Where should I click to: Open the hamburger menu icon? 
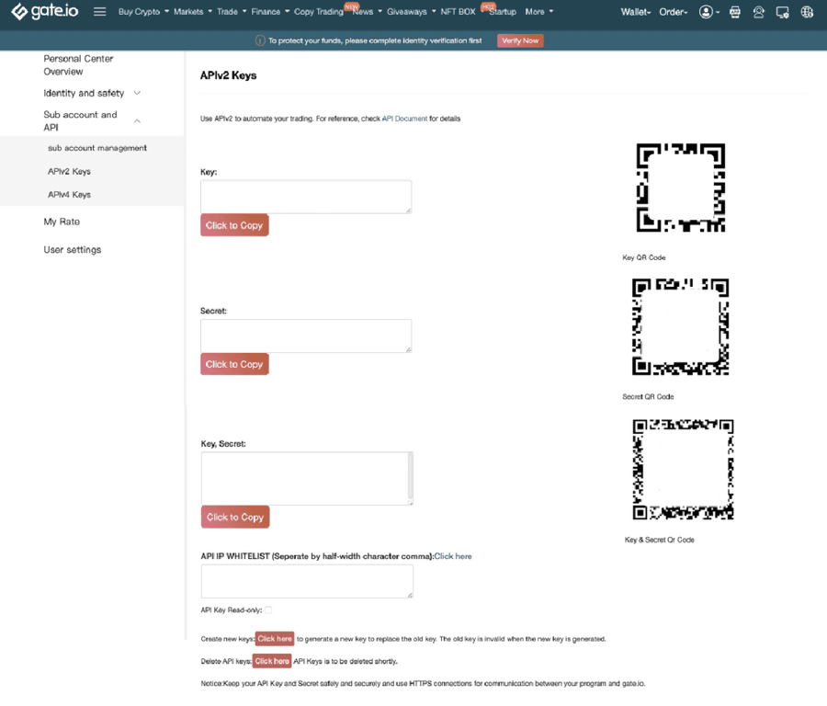tap(99, 12)
